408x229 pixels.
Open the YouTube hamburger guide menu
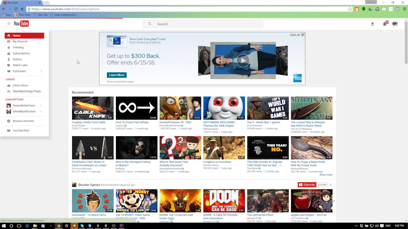pyautogui.click(x=9, y=24)
